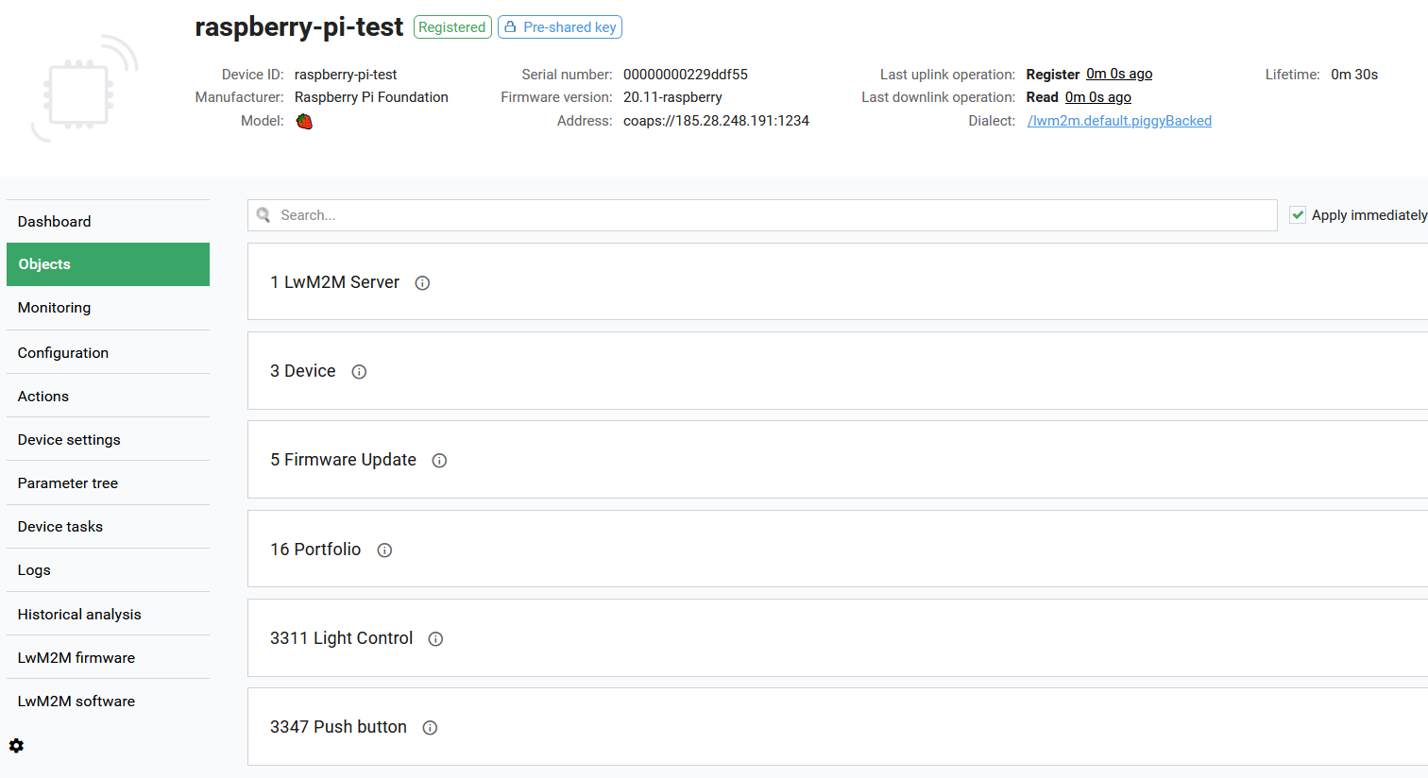Click the Registered status badge
Image resolution: width=1428 pixels, height=778 pixels.
[452, 27]
